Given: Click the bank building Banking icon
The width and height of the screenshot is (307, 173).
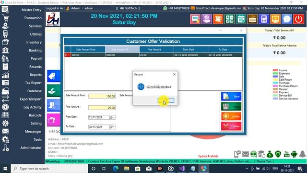Looking at the screenshot, I should (5, 50).
